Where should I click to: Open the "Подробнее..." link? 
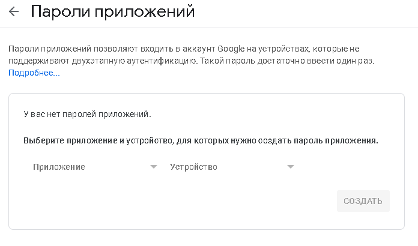coord(34,73)
